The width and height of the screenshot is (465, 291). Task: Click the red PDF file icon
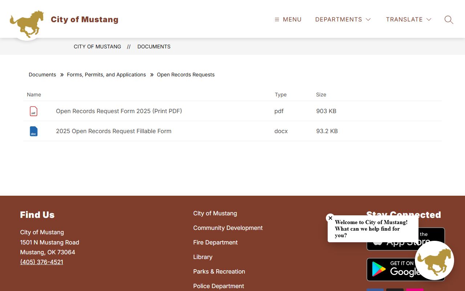[33, 111]
